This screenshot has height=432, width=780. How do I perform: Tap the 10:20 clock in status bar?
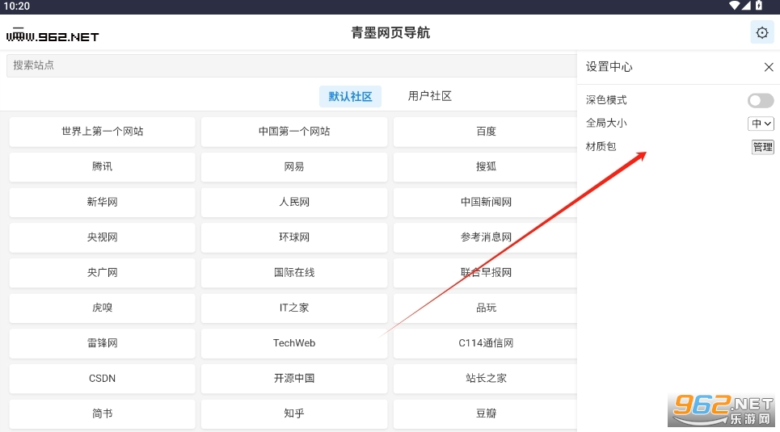click(16, 6)
